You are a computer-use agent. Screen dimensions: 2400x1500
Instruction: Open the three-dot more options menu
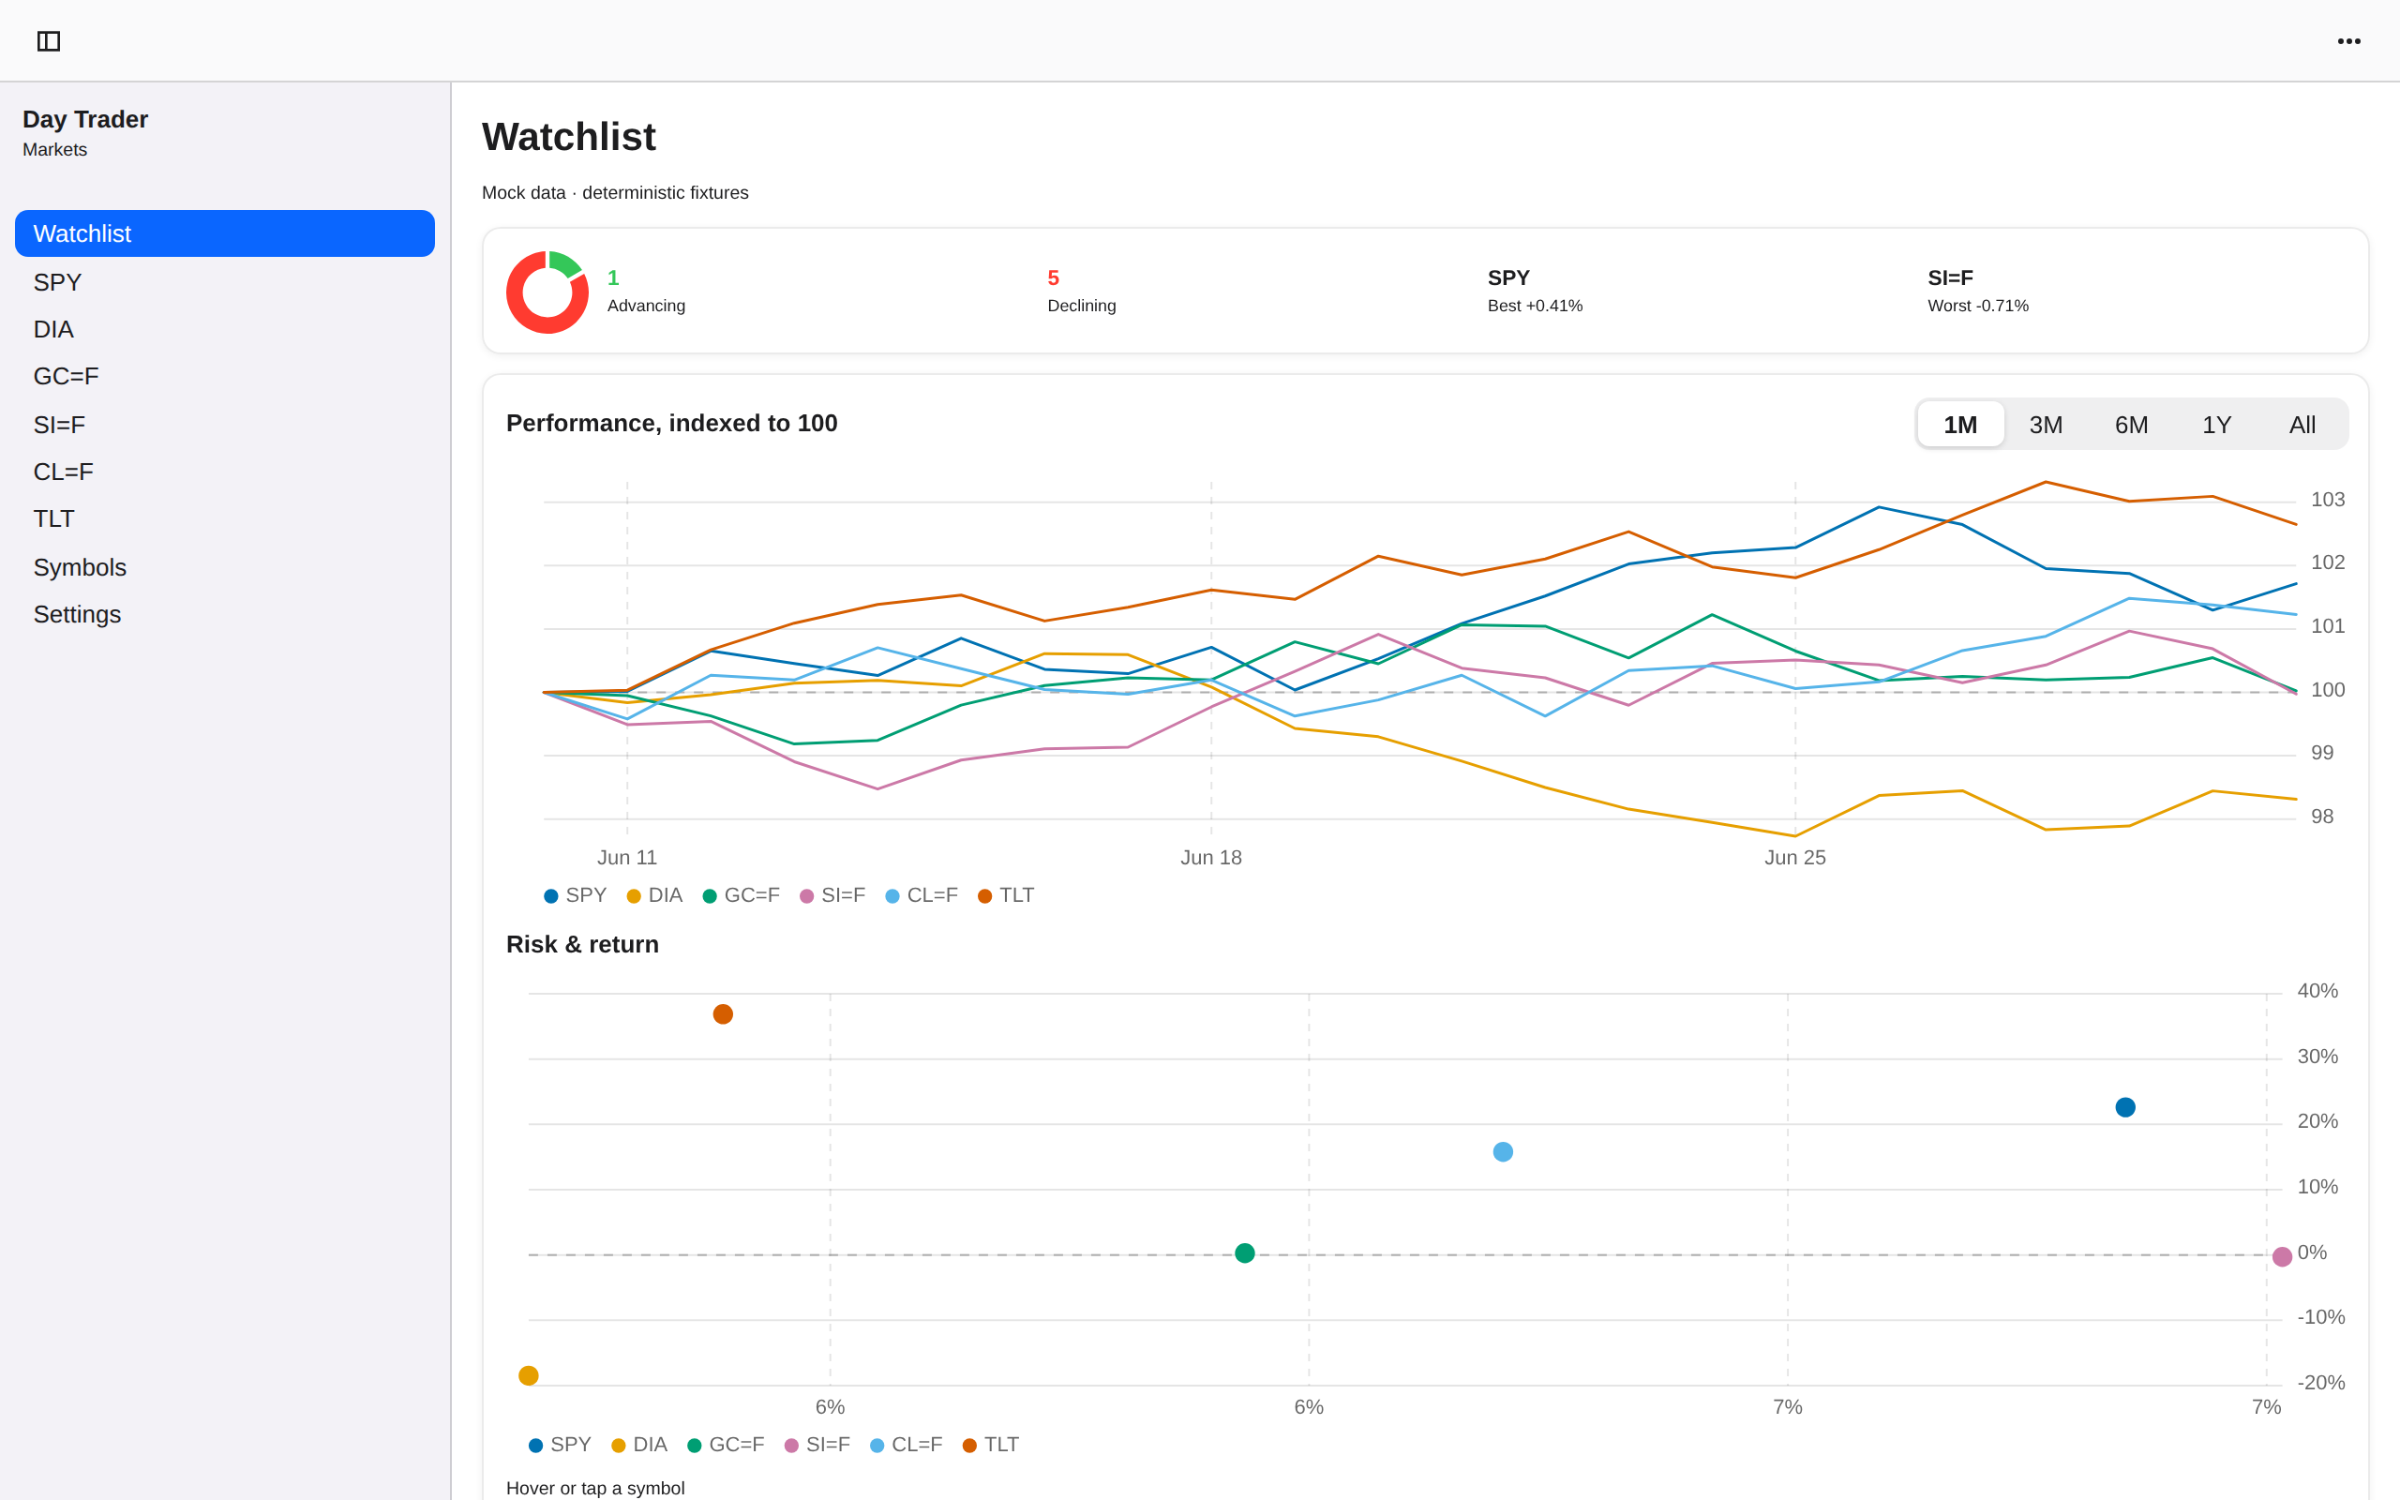2348,40
